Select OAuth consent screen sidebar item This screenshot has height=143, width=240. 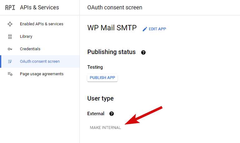40,62
